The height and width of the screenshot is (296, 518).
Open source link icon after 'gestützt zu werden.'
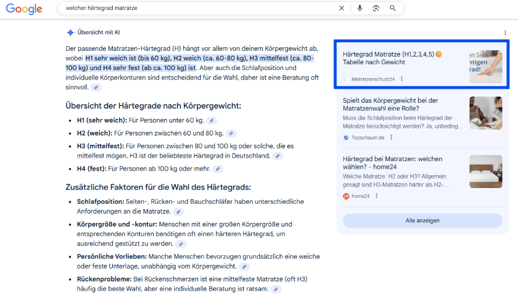tap(180, 244)
